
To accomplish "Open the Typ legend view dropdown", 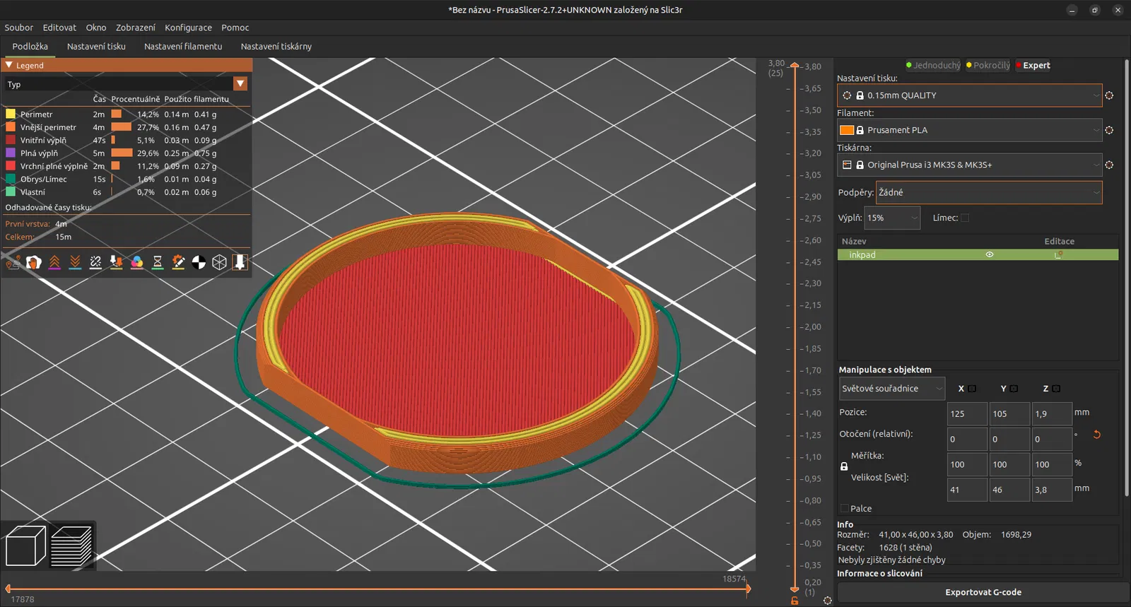I will pos(240,84).
